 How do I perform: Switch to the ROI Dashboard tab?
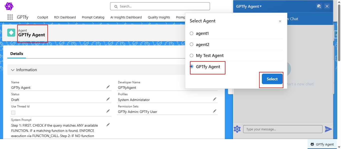(x=65, y=17)
